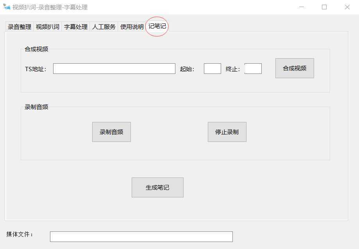Click the TS地址 input field
Image resolution: width=359 pixels, height=249 pixels.
pos(114,69)
